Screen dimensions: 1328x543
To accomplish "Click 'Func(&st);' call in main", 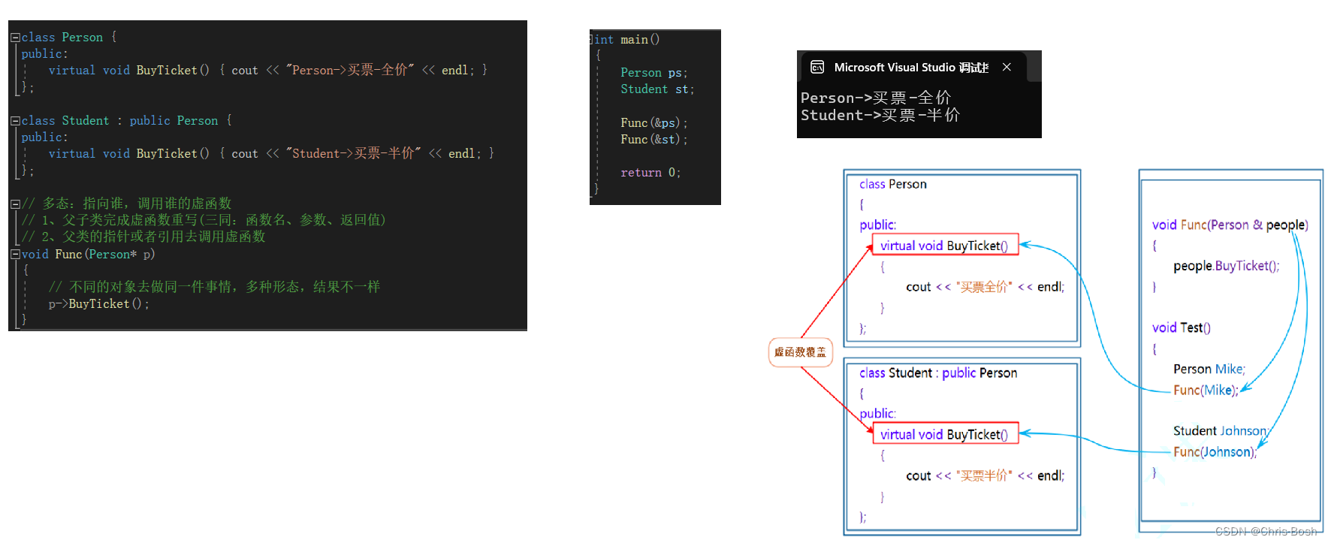I will 653,140.
